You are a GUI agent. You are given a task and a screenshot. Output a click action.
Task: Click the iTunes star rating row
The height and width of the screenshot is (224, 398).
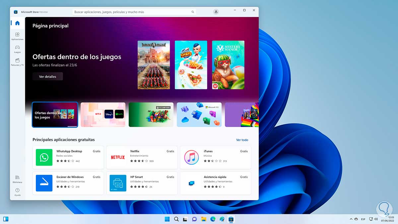(215, 161)
